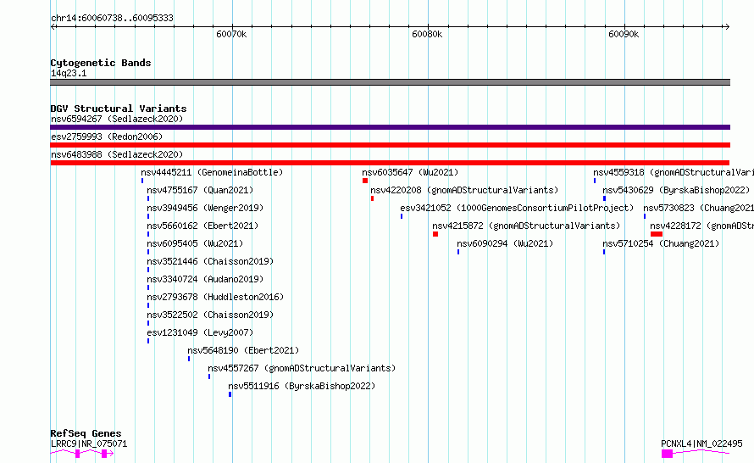The width and height of the screenshot is (754, 463).
Task: Click the 60090k ruler tick label
Action: [x=624, y=34]
